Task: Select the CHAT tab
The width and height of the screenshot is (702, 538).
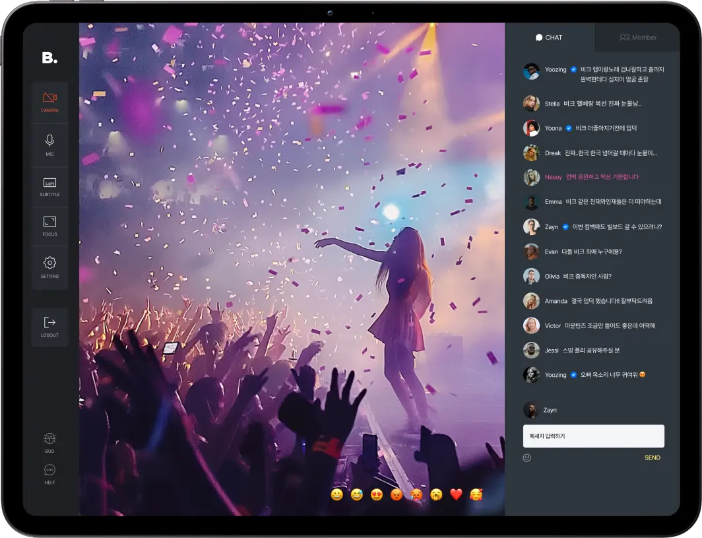Action: pos(550,38)
